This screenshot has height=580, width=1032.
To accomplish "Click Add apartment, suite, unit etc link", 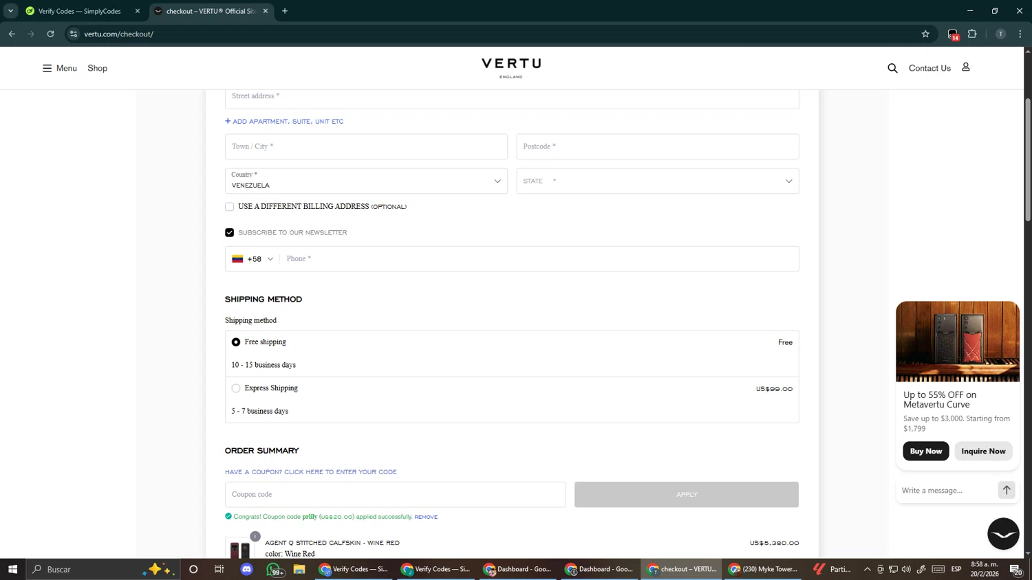I will coord(284,122).
